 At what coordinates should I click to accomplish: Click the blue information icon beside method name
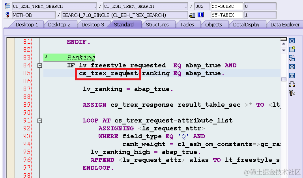tap(200, 15)
